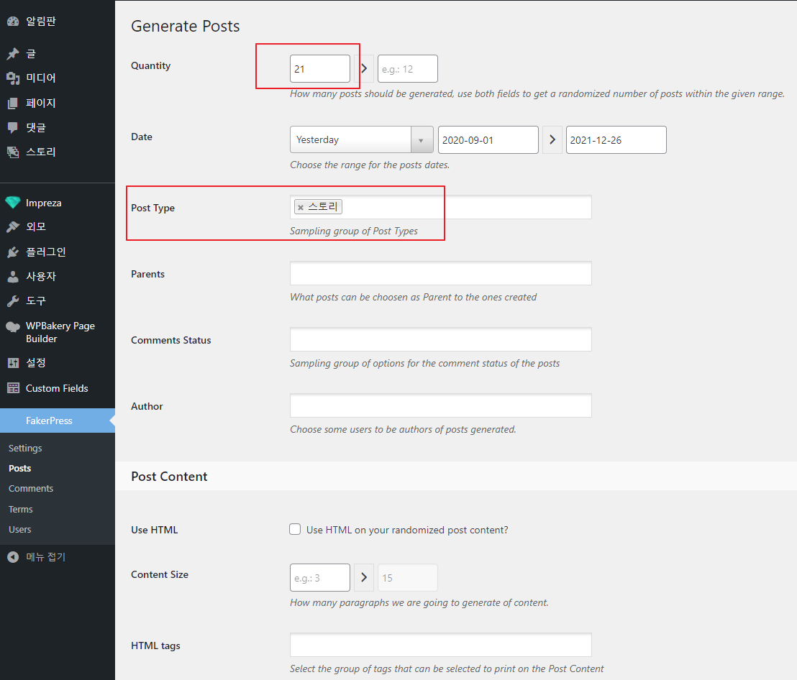Click the Quantity field containing 21
The height and width of the screenshot is (680, 797).
(x=319, y=68)
